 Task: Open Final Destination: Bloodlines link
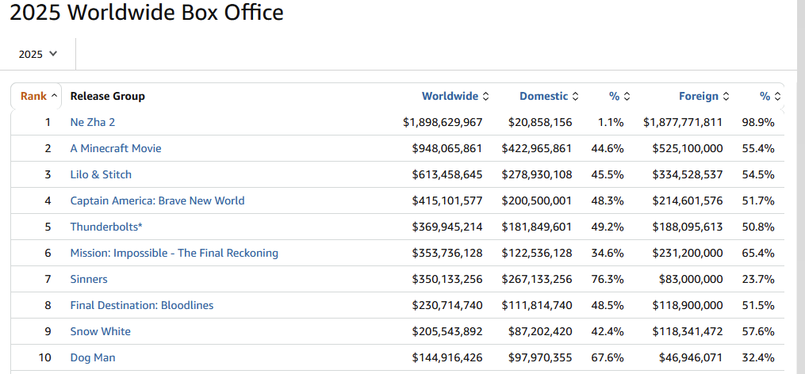[141, 305]
